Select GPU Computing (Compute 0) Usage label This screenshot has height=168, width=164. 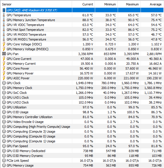31,136
